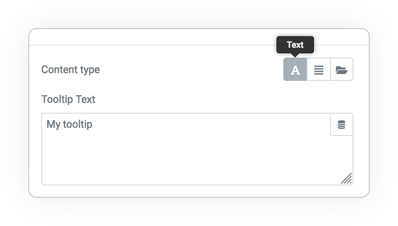Toggle content type to the paragraph lines option

click(319, 69)
